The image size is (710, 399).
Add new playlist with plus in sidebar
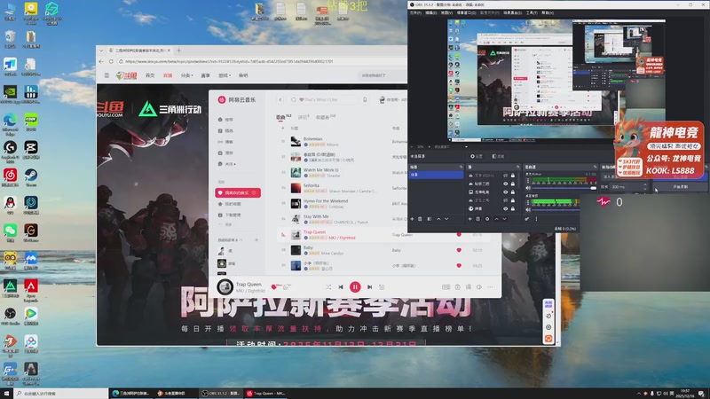[256, 239]
